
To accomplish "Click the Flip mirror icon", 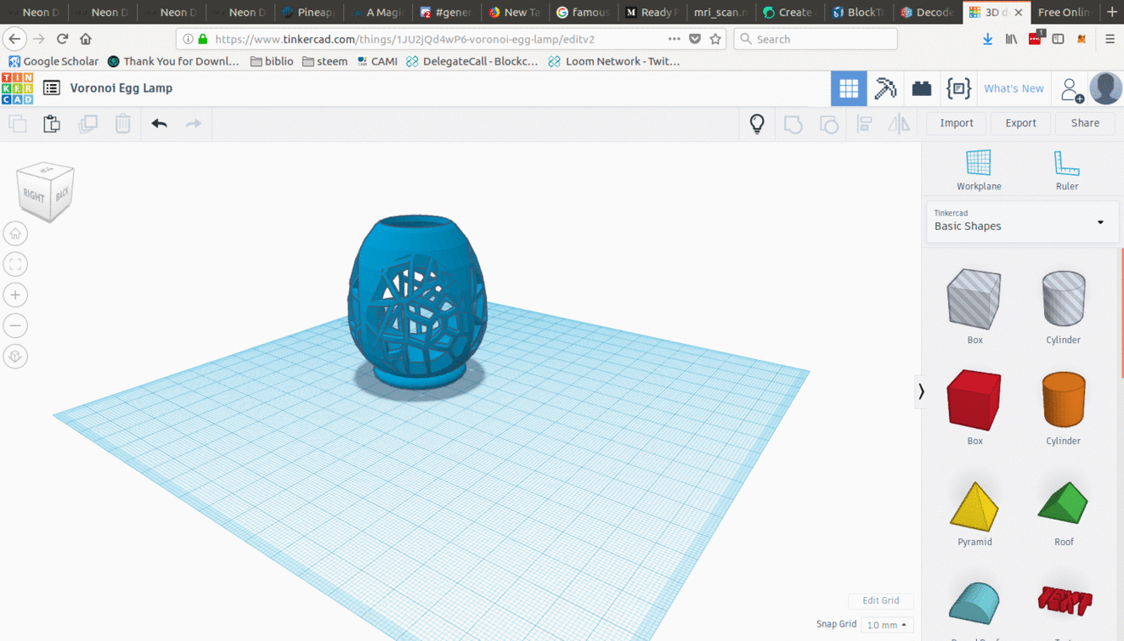I will click(x=899, y=124).
